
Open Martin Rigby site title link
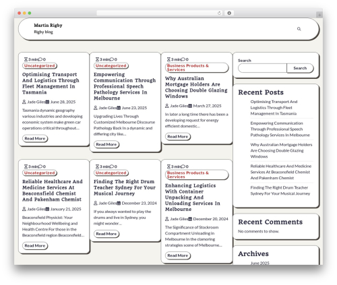(48, 26)
